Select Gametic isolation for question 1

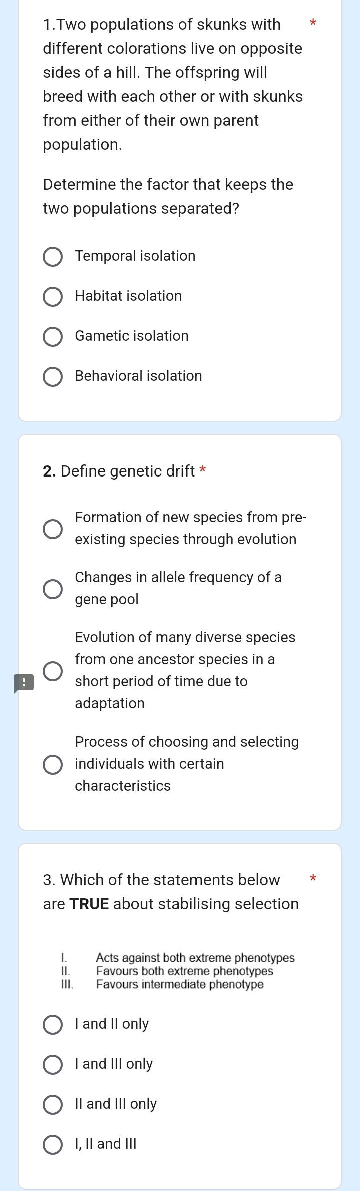[52, 337]
